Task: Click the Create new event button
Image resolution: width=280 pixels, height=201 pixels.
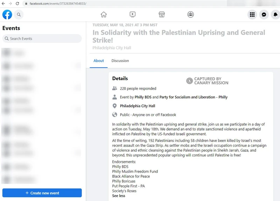Action: pyautogui.click(x=42, y=193)
